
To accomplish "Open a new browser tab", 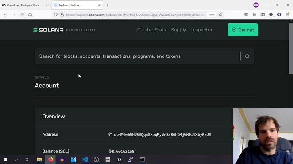I will [108, 5].
